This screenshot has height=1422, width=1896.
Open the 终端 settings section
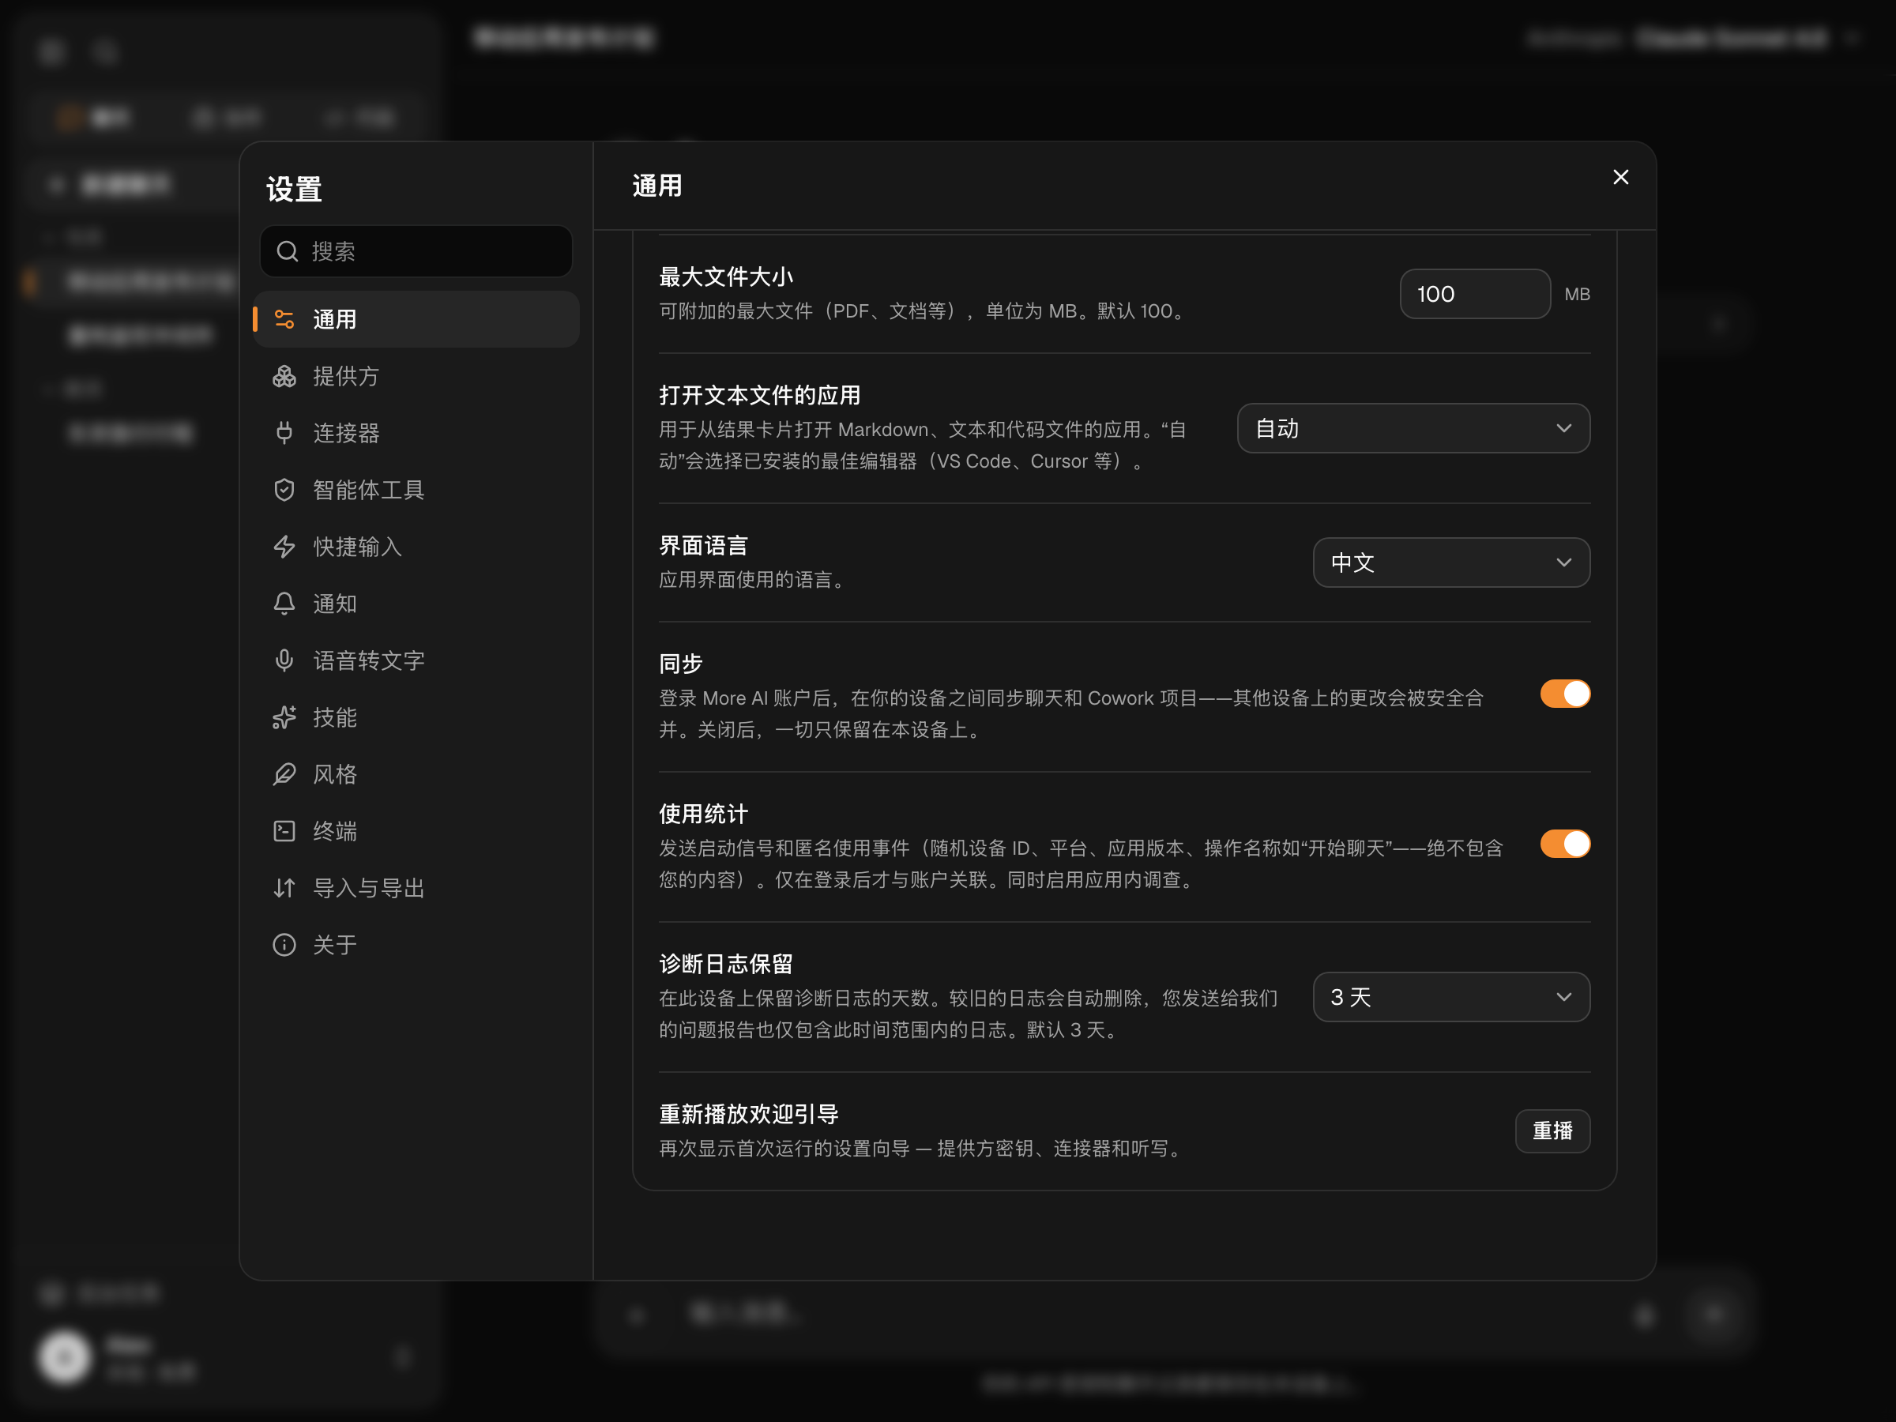[416, 831]
